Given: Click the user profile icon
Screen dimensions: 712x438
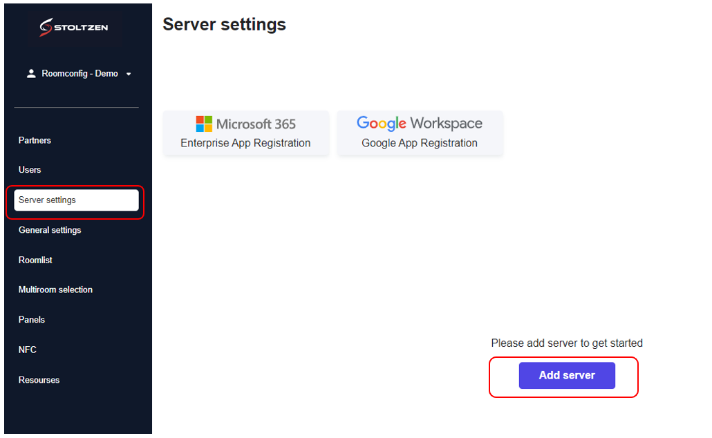Looking at the screenshot, I should click(31, 73).
